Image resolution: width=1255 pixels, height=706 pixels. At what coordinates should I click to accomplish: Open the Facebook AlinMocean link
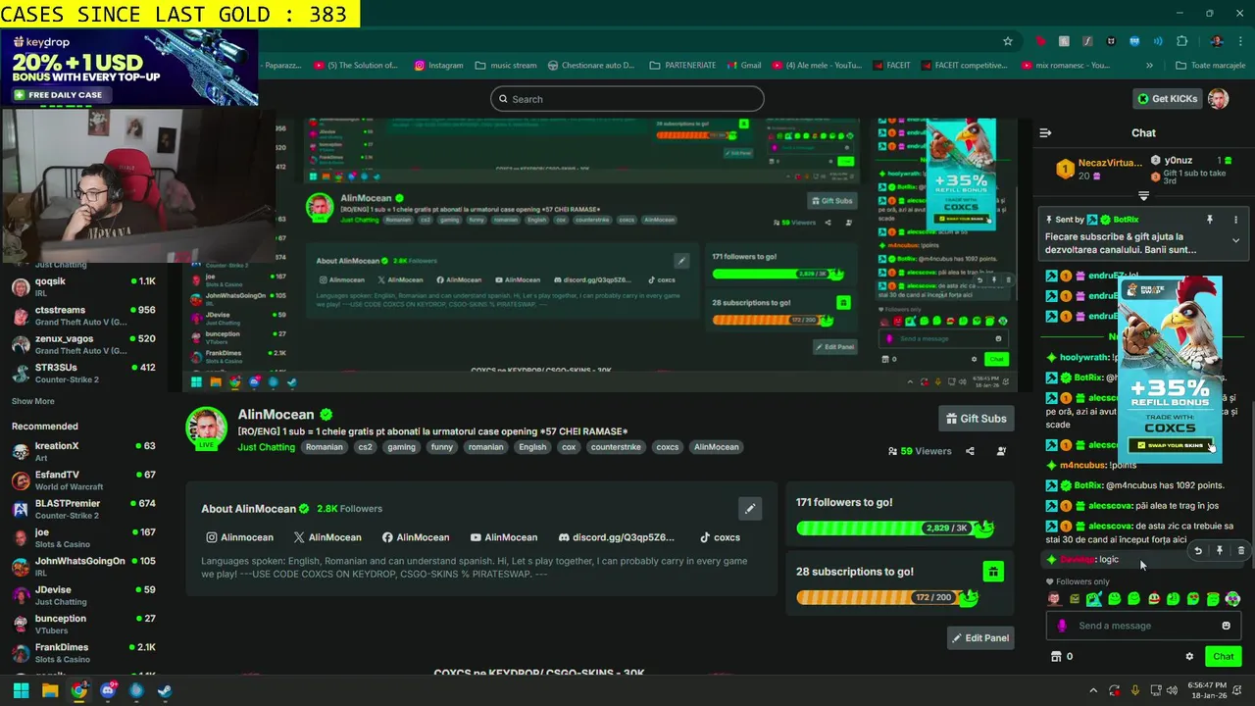click(x=416, y=537)
